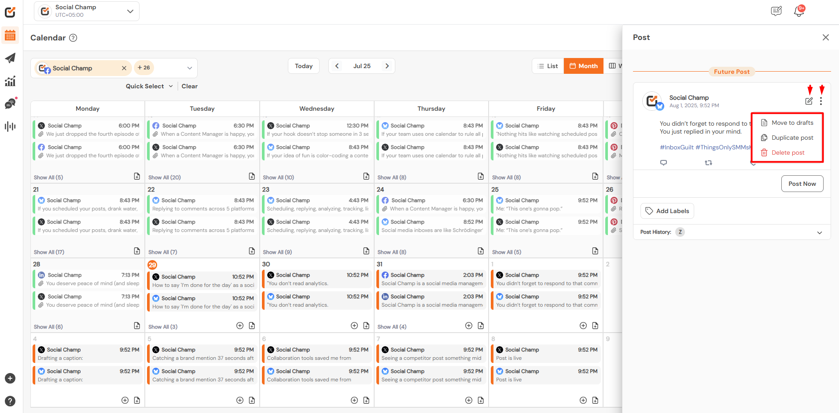Add note on Monday first week
Viewport: 839px width, 413px height.
137,176
